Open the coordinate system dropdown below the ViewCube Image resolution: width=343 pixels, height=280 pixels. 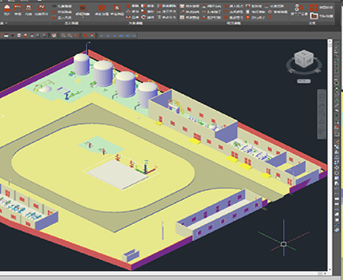click(304, 81)
